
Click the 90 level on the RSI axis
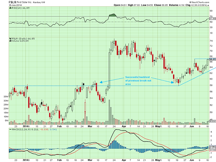211,11
